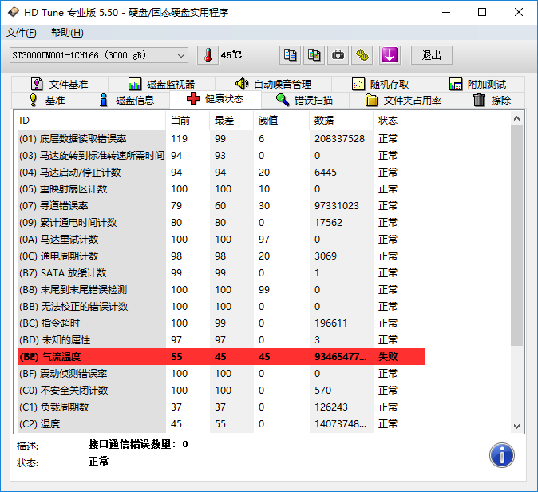Select the (05) 重映射扇区计数 row
Screen dimensions: 538x492
pos(221,189)
